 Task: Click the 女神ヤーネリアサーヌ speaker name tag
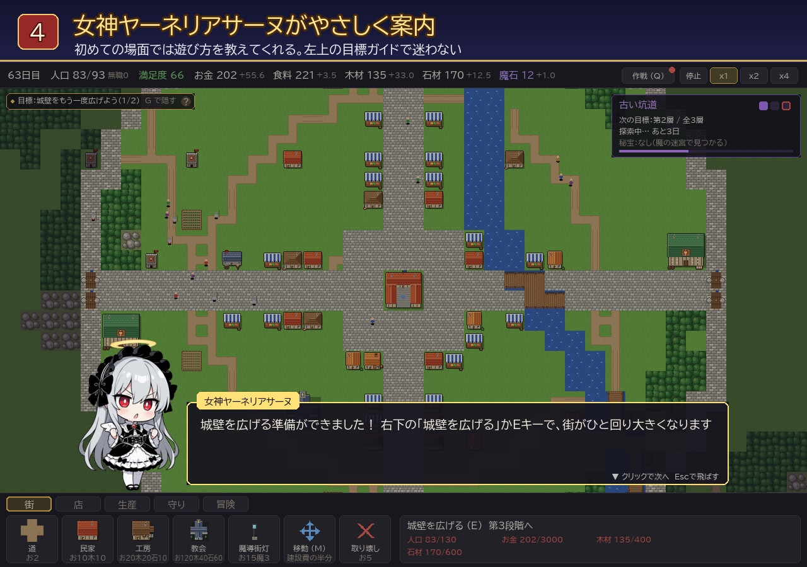point(248,401)
